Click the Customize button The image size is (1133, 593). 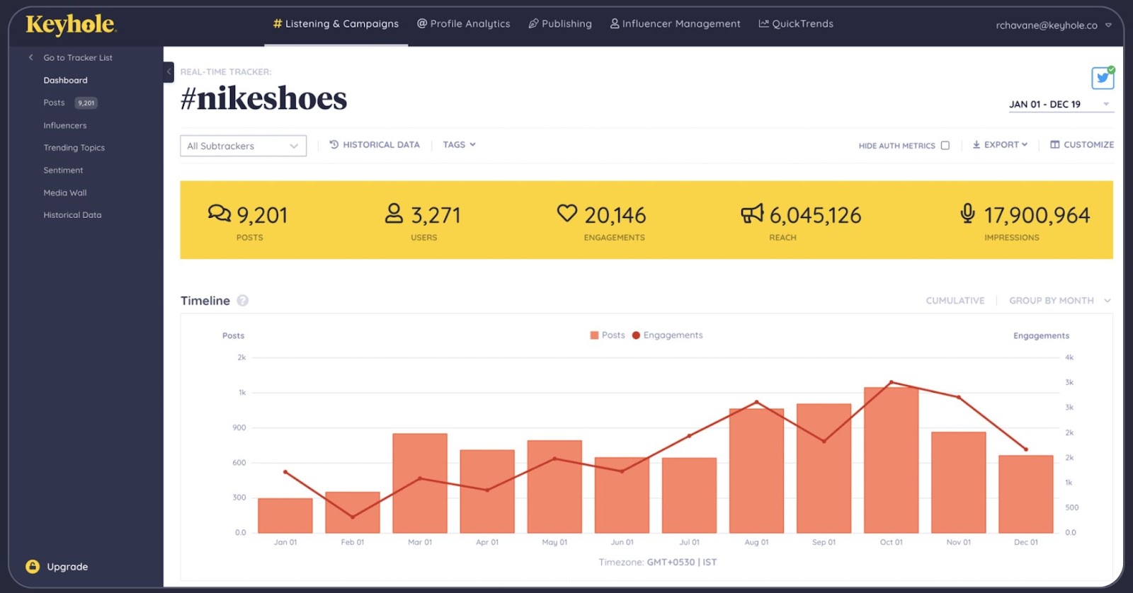coord(1082,144)
